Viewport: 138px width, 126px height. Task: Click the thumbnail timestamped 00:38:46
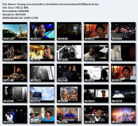96,114
